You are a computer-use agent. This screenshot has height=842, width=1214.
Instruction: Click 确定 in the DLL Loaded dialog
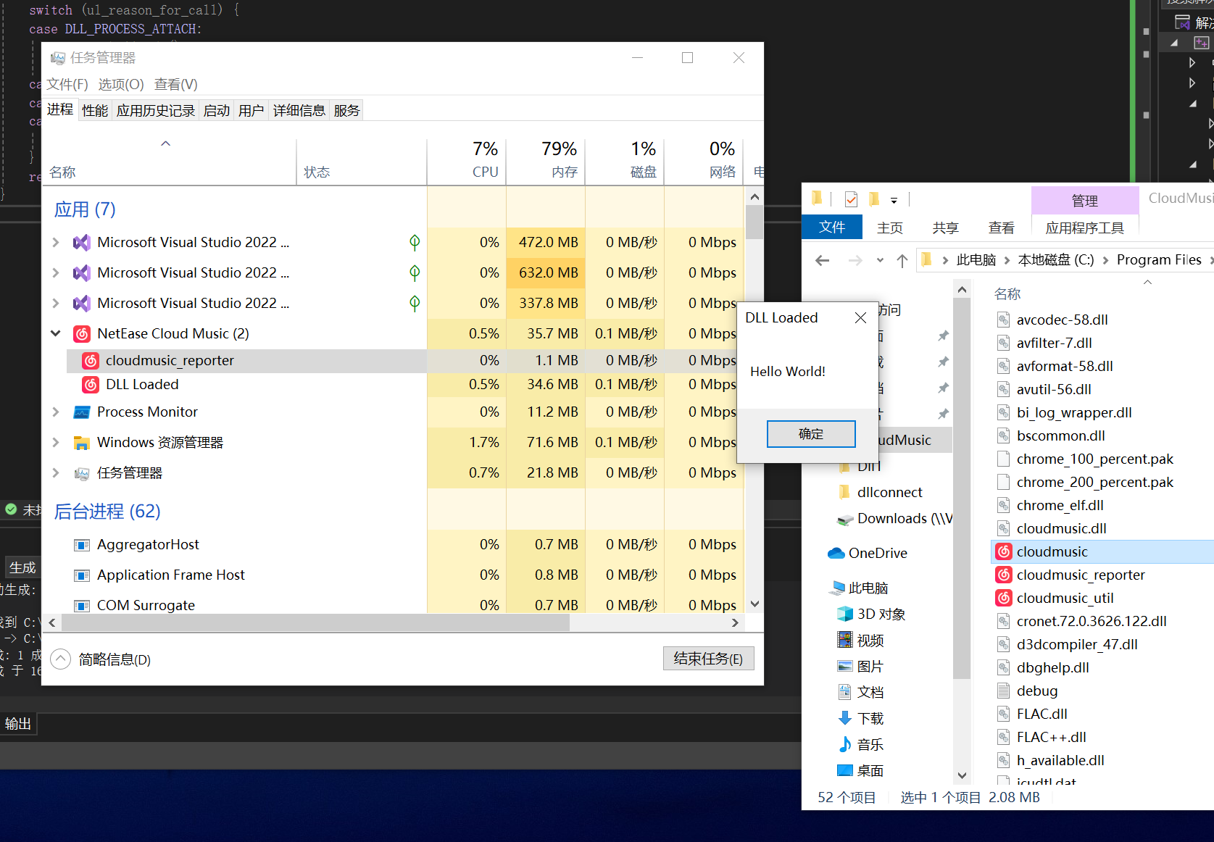tap(811, 434)
